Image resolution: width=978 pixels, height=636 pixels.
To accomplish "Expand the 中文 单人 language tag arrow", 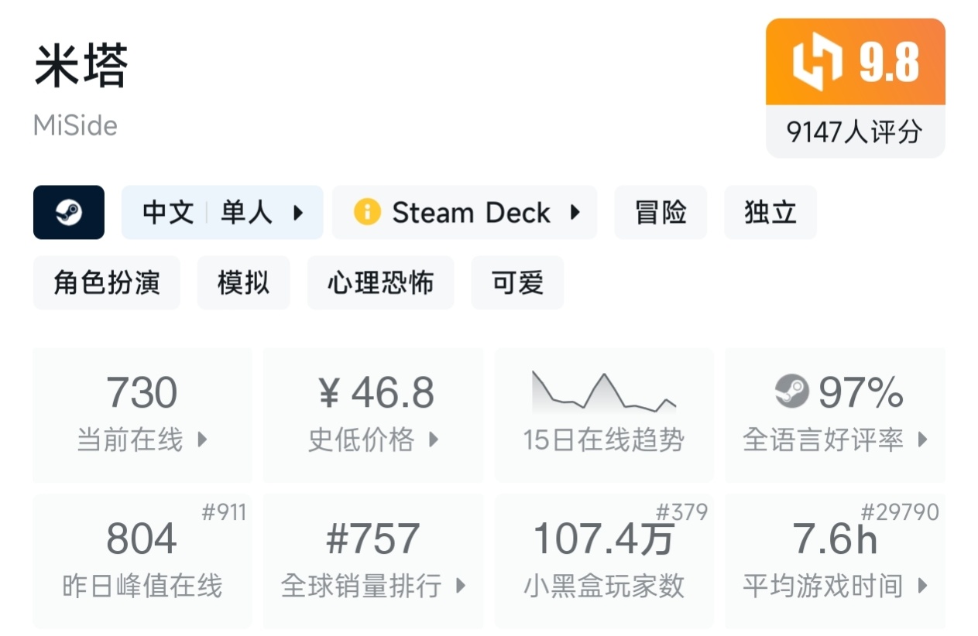I will (x=298, y=212).
